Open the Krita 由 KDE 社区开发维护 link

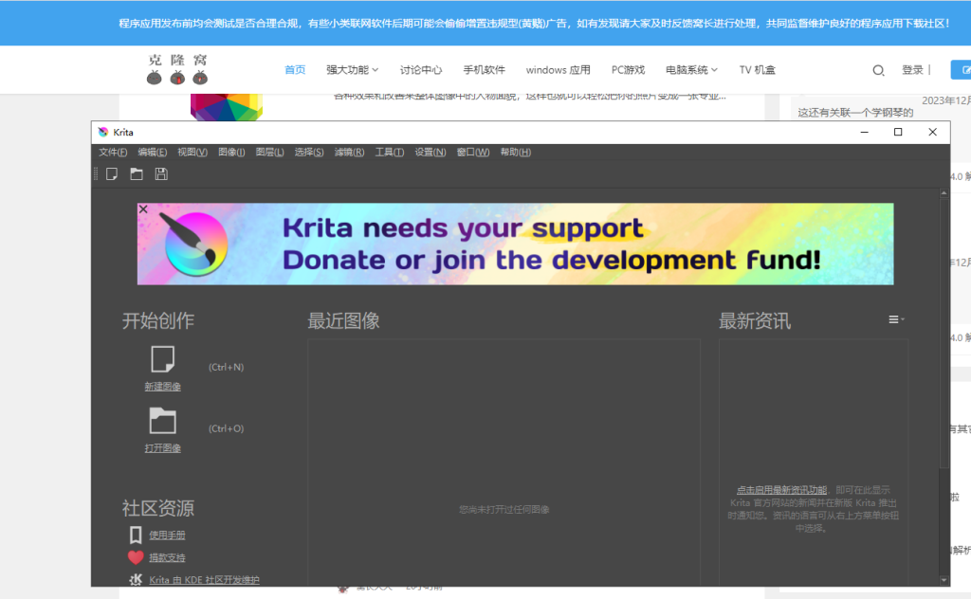pyautogui.click(x=205, y=580)
